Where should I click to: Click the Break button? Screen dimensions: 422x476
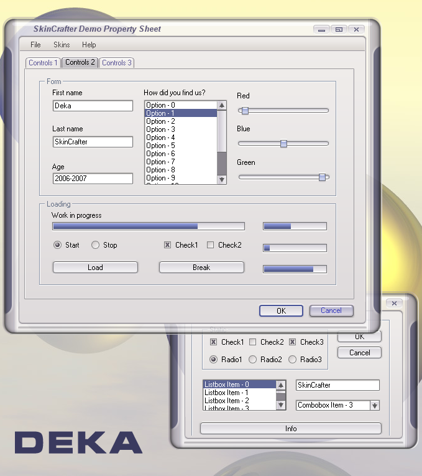201,268
